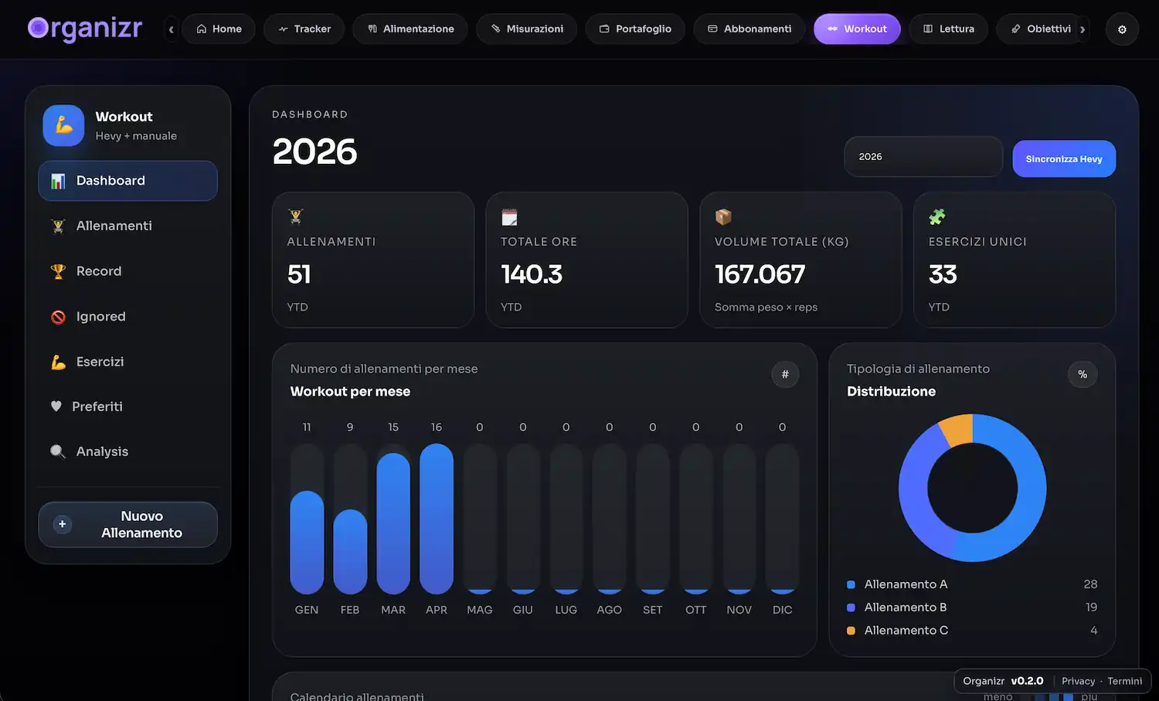
Task: Click the Allenamento A blue legend swatch
Action: point(851,584)
